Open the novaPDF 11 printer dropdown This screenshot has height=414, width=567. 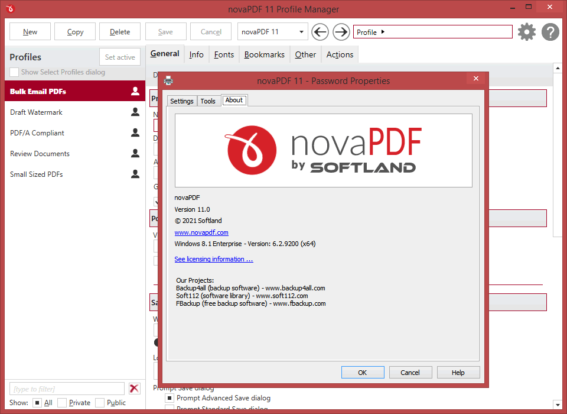[272, 32]
